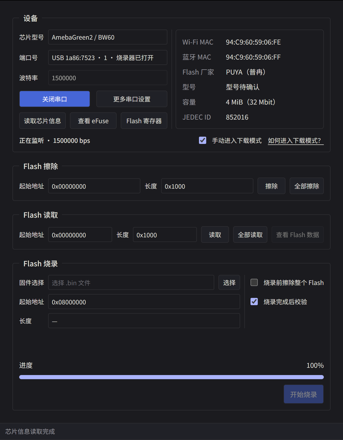The image size is (343, 440).
Task: Click 读取芯片信息 button
Action: tap(42, 121)
